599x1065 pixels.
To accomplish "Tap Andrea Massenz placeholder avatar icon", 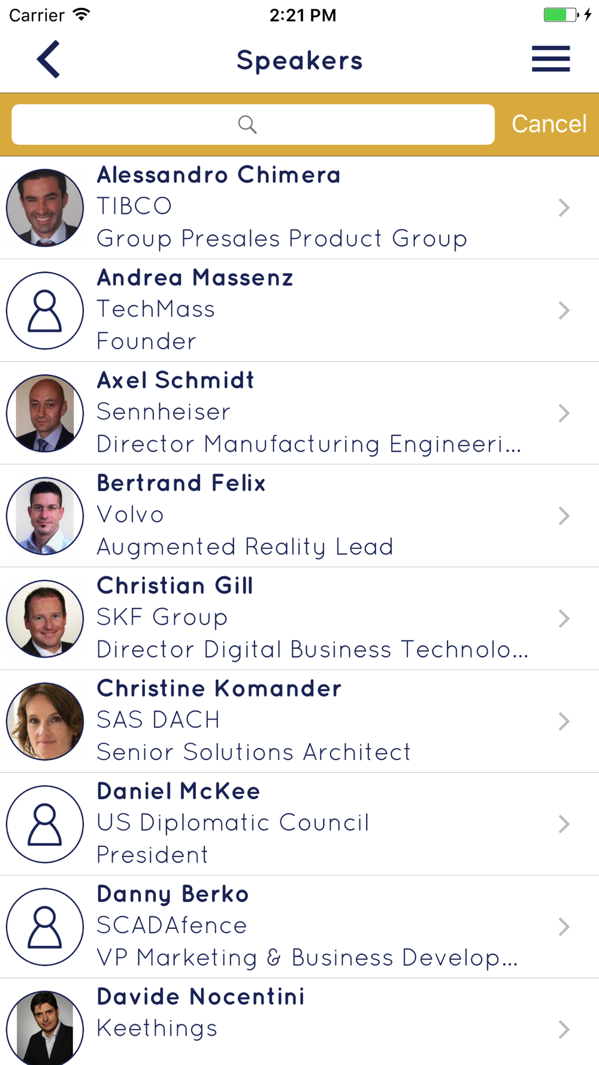I will pyautogui.click(x=45, y=310).
